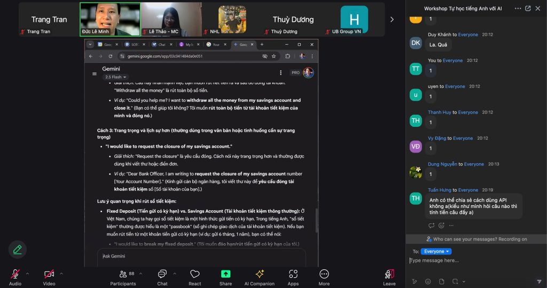This screenshot has width=547, height=288.
Task: Open more actions for Tuấn Hưng's message
Action: pyautogui.click(x=451, y=225)
